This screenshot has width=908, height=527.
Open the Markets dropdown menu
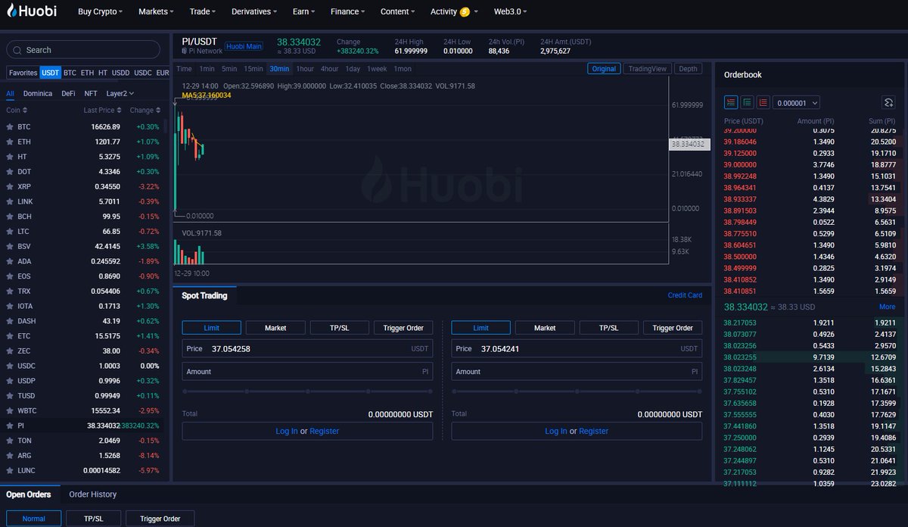point(157,12)
